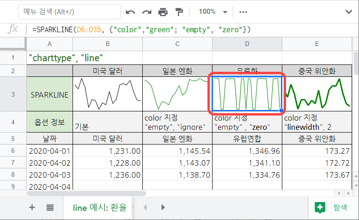Open the 100% zoom dropdown
Screen dimensions: 359x220
[x=213, y=12]
